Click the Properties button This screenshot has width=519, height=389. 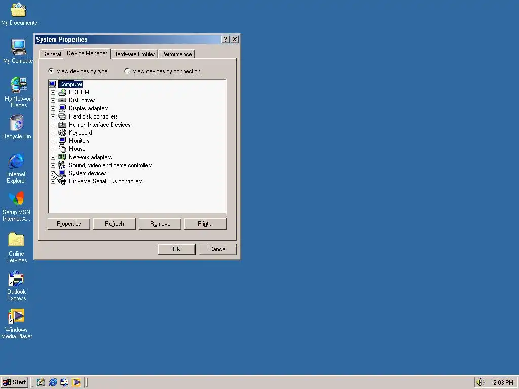(x=69, y=224)
